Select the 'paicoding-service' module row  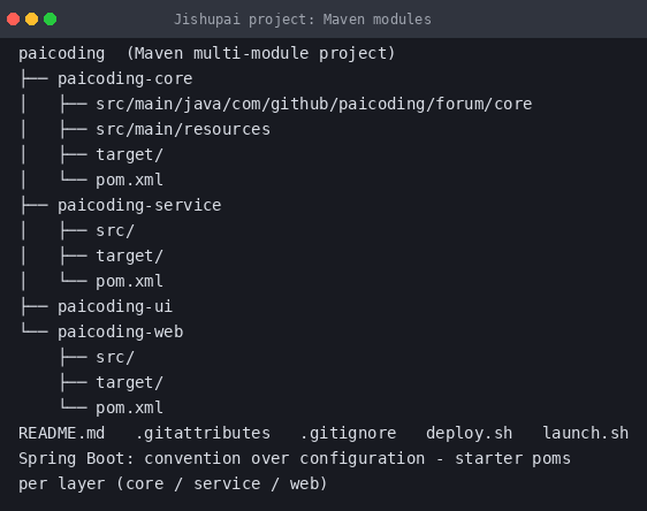point(139,205)
